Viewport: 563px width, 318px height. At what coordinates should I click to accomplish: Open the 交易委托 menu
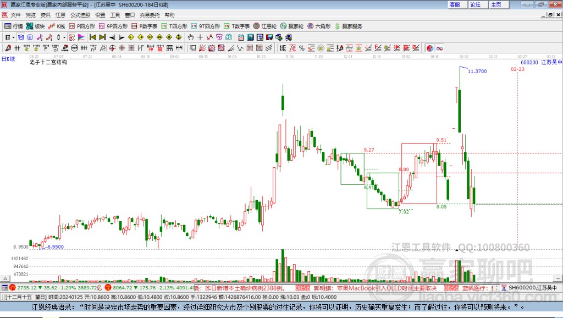pos(150,15)
